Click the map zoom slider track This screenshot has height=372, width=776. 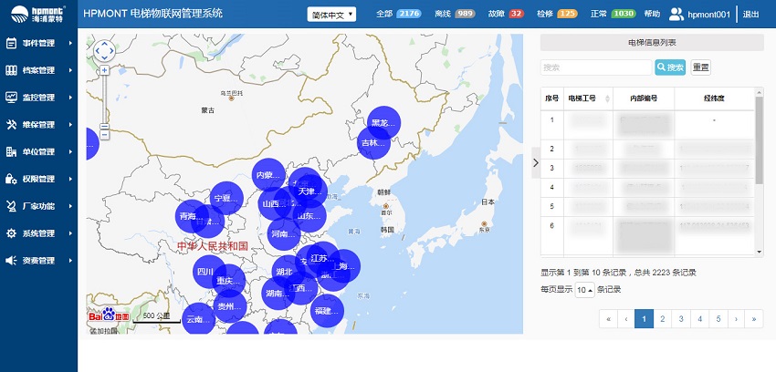pyautogui.click(x=104, y=100)
